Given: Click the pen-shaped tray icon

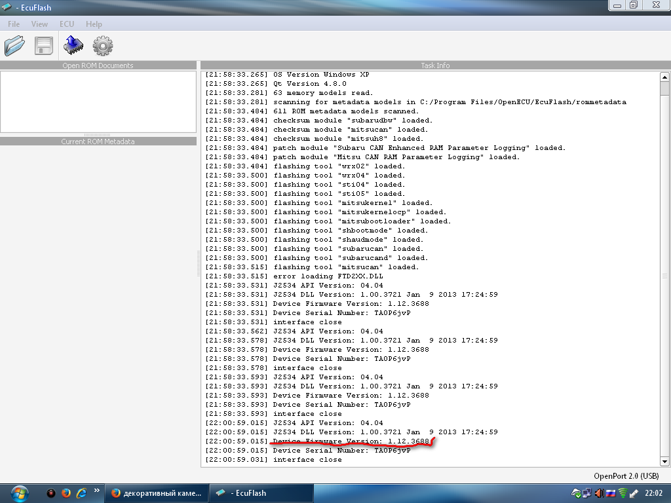Looking at the screenshot, I should point(634,493).
